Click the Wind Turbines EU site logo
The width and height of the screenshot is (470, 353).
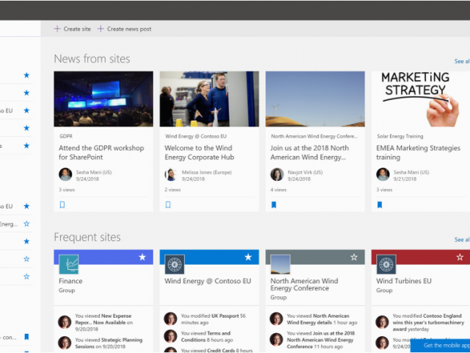point(386,264)
